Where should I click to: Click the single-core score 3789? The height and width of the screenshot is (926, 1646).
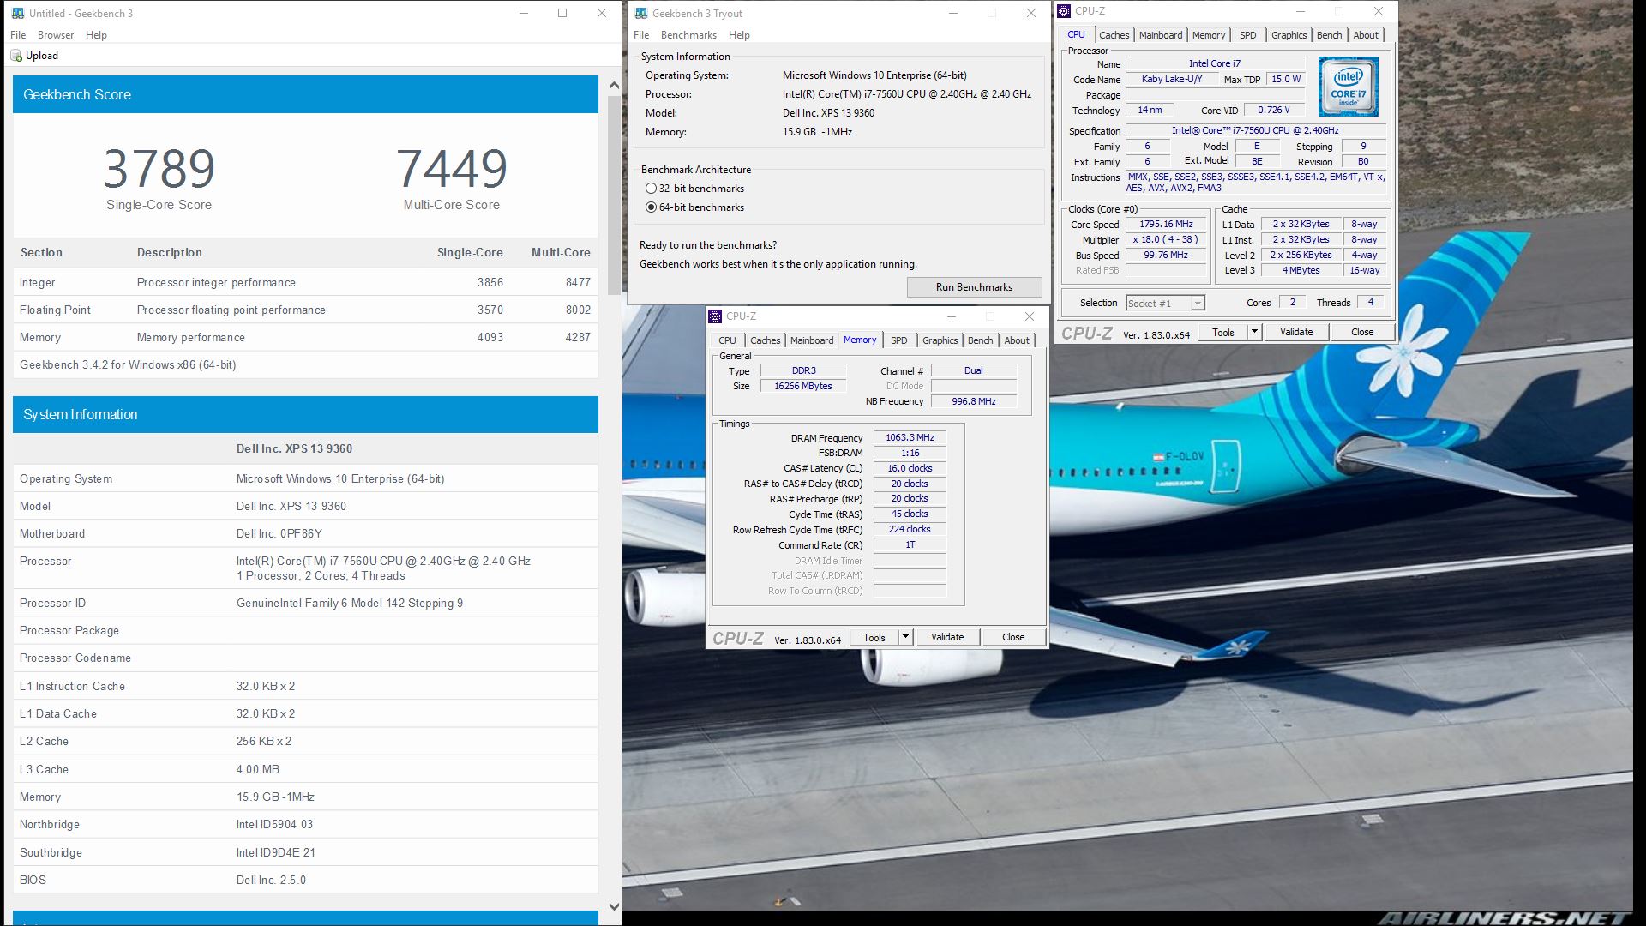(x=159, y=169)
